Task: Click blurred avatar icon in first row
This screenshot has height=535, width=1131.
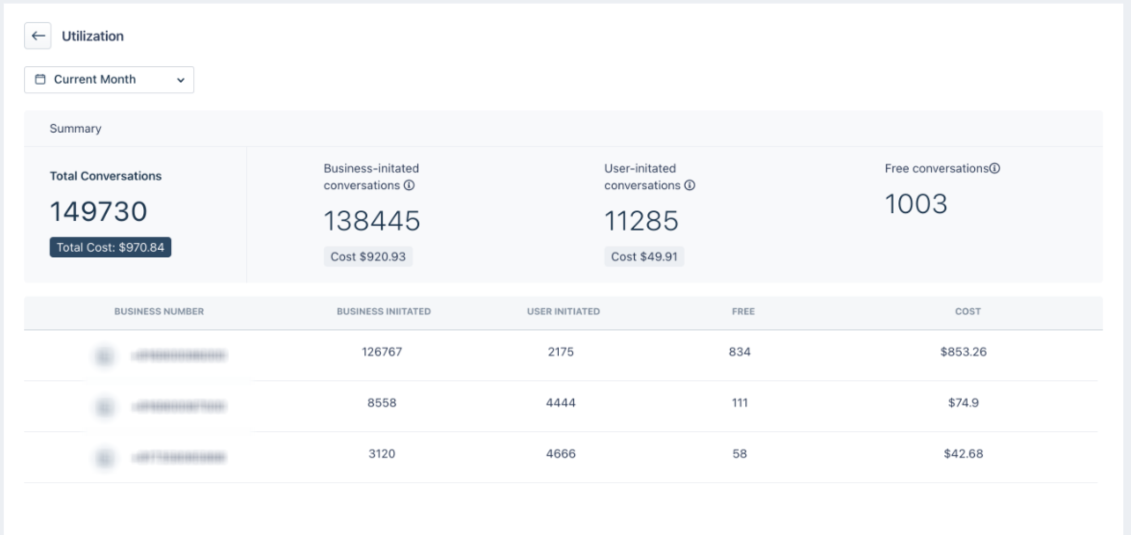Action: pos(104,356)
